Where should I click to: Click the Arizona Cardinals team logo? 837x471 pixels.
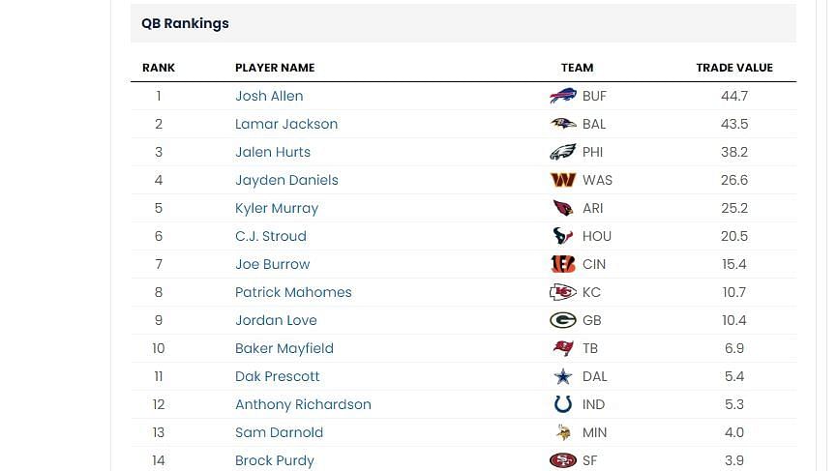[562, 208]
